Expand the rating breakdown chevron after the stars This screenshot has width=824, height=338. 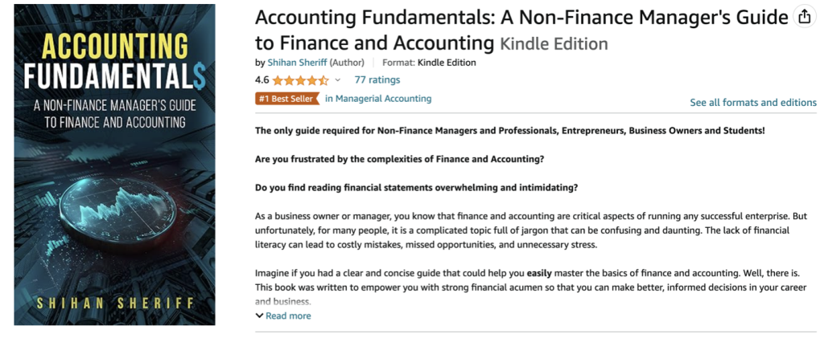(338, 80)
